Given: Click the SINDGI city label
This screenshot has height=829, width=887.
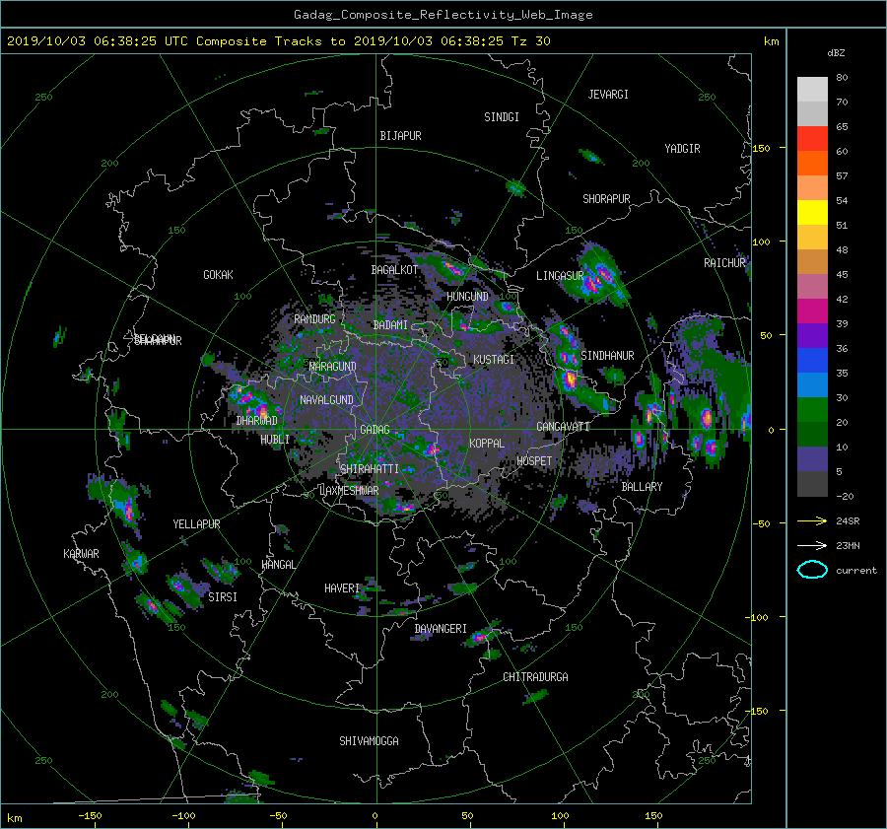Looking at the screenshot, I should (x=502, y=117).
